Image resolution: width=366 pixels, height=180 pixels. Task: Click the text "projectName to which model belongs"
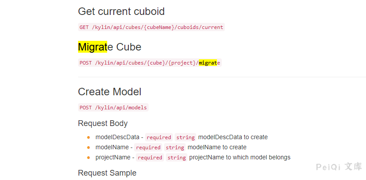coord(240,157)
